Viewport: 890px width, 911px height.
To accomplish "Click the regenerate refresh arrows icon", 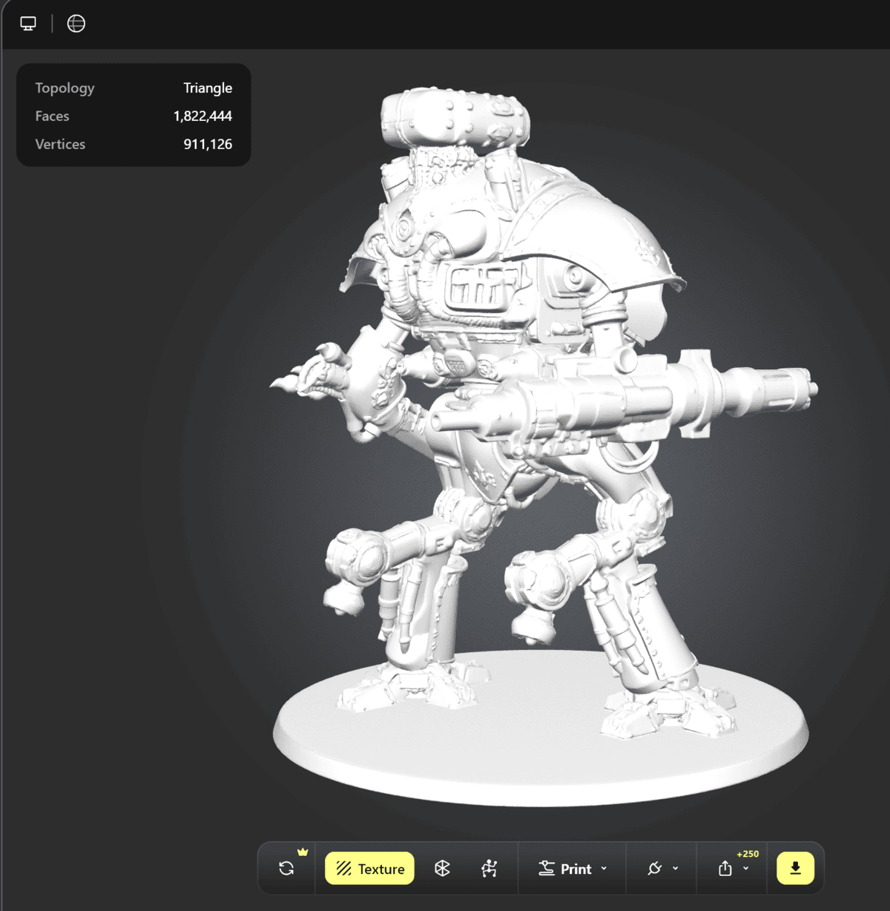I will coord(286,869).
